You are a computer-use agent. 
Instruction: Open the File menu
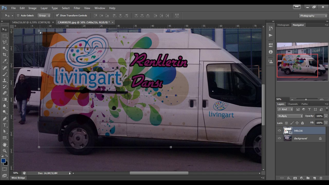pos(13,8)
